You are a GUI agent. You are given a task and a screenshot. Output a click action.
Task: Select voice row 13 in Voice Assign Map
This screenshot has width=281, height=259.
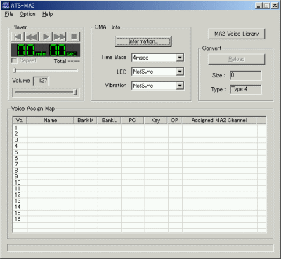click(140, 201)
